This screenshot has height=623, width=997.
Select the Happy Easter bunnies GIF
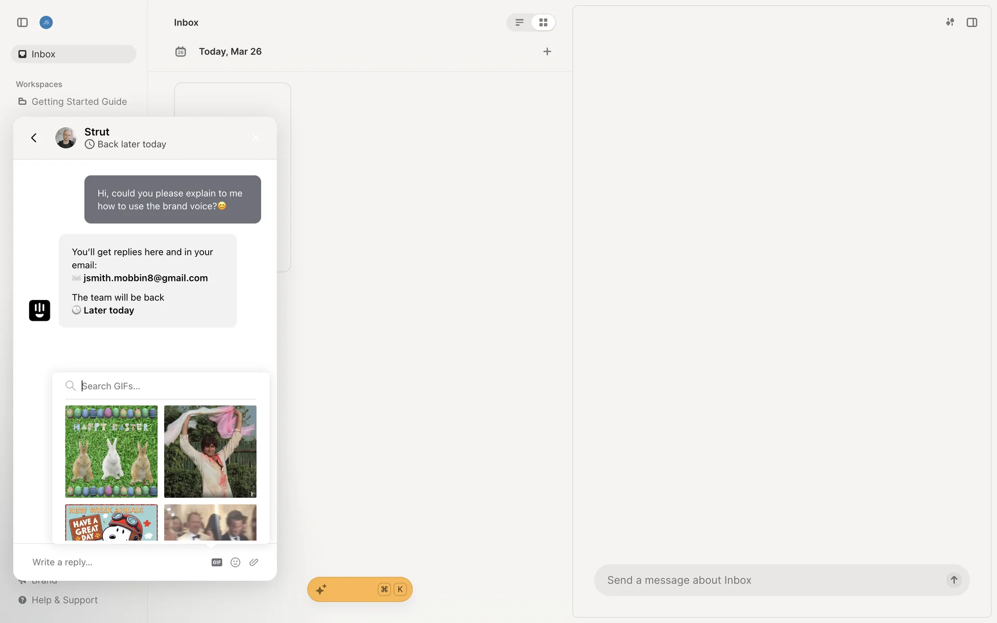tap(111, 451)
